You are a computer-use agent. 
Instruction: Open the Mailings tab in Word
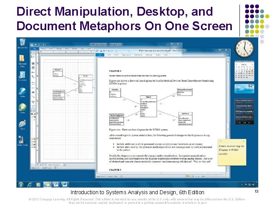[x=149, y=55]
